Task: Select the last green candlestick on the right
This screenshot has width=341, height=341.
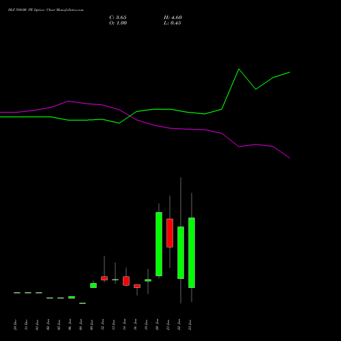Action: click(192, 252)
